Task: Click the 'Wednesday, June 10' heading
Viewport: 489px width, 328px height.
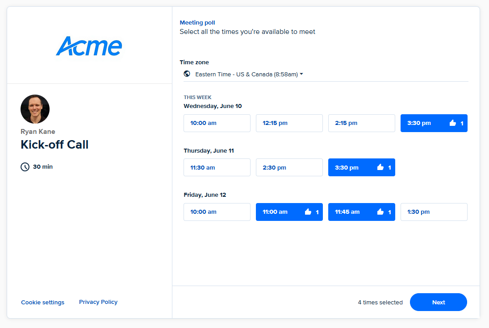Action: 213,106
